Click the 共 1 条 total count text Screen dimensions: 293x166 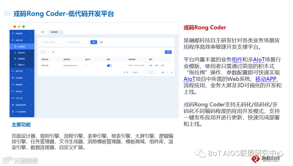click(x=126, y=73)
